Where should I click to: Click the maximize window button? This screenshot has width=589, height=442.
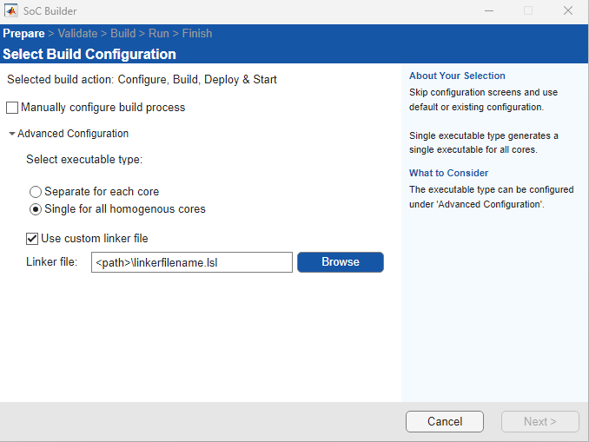click(x=527, y=11)
